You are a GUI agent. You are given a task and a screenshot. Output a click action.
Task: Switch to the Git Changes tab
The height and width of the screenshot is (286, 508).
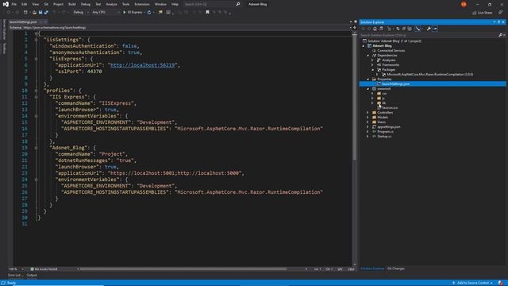click(x=396, y=269)
